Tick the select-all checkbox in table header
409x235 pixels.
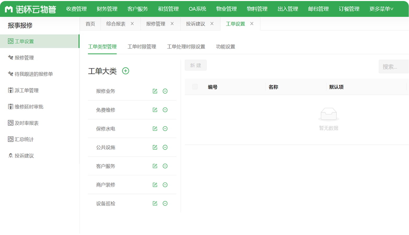[x=195, y=87]
